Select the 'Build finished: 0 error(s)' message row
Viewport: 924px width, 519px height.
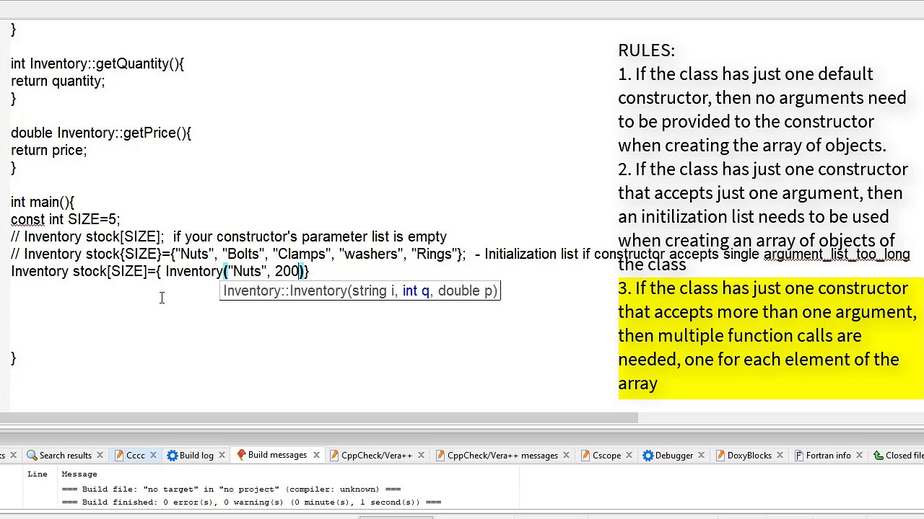pos(251,502)
